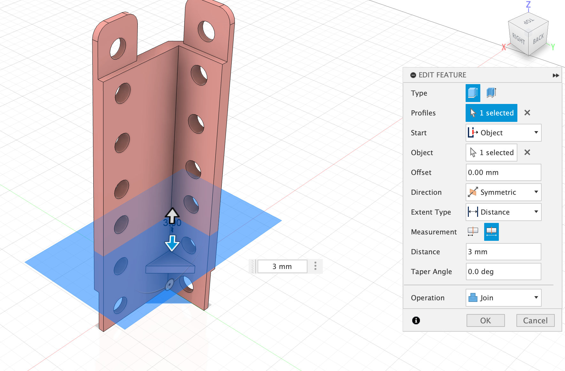The image size is (565, 371).
Task: Click the RIGHT face of the ViewCube
Action: 518,39
